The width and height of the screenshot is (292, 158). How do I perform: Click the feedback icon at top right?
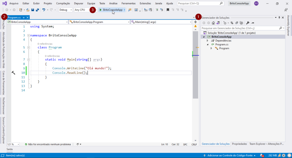(286, 10)
